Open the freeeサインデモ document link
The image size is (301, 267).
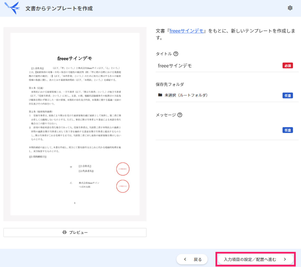pos(186,31)
